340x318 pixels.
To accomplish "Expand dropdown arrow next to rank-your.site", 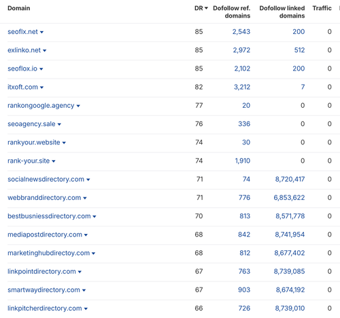I will coord(54,161).
